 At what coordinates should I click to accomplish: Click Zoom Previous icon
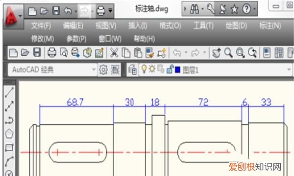(x=252, y=53)
